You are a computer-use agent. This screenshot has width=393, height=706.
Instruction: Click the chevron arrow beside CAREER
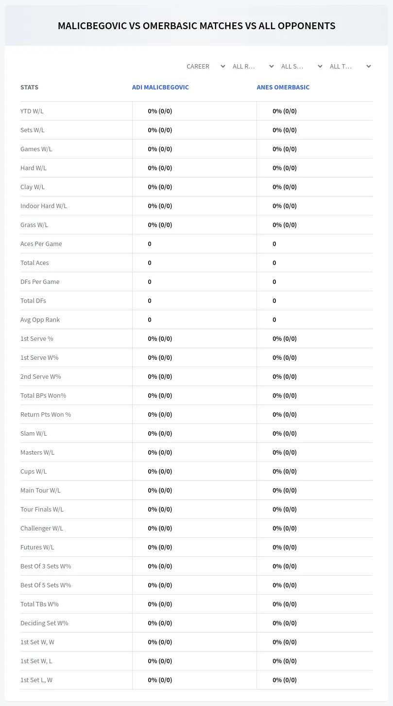point(223,66)
